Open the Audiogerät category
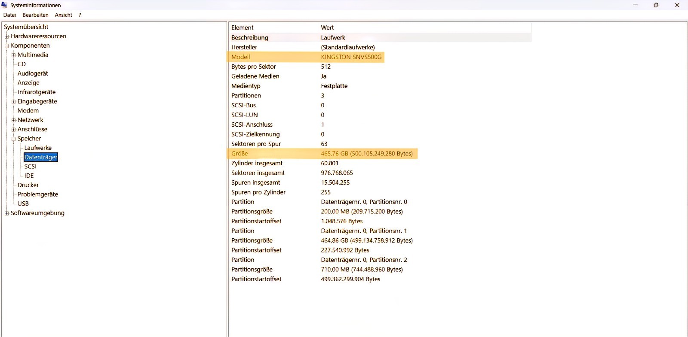The height and width of the screenshot is (337, 688). click(33, 73)
